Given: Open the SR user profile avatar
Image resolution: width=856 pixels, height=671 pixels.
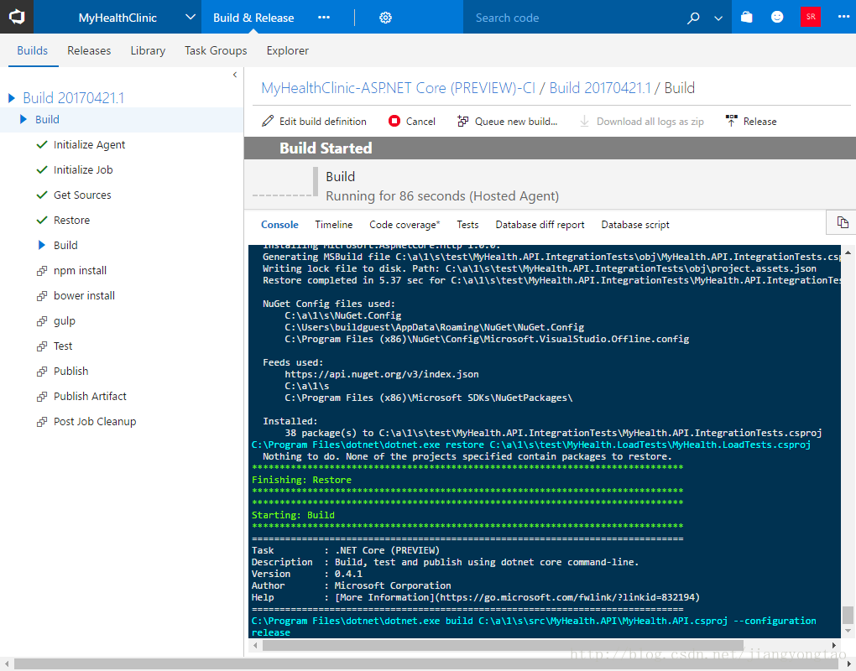Looking at the screenshot, I should 811,17.
